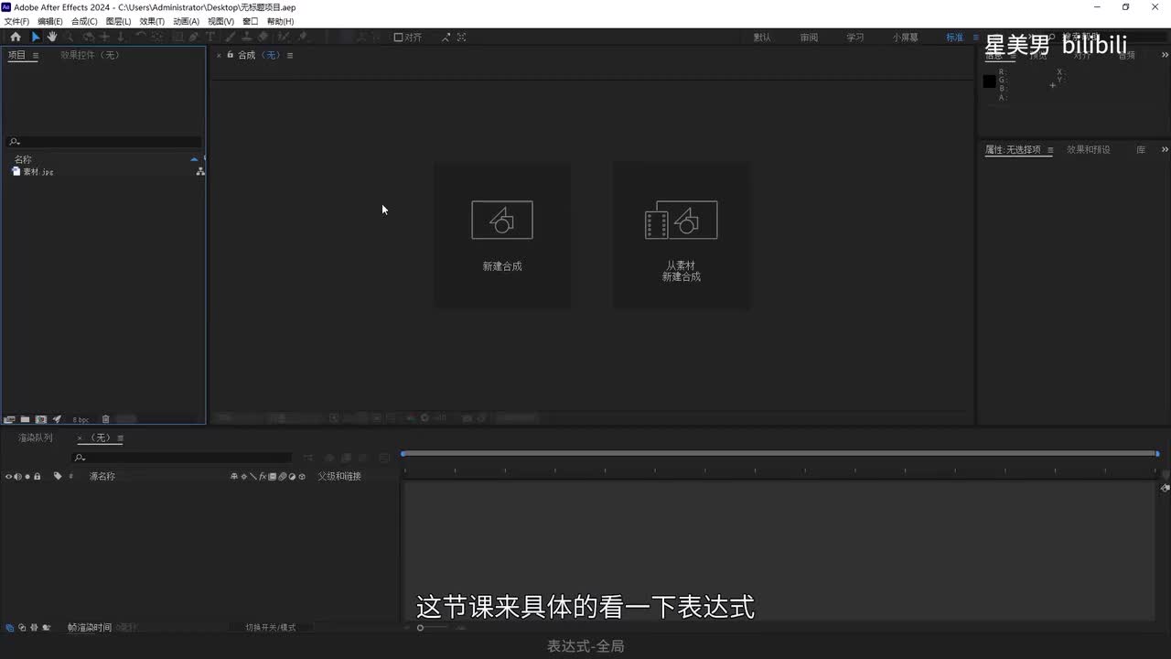Create new folder in Project panel

click(26, 419)
